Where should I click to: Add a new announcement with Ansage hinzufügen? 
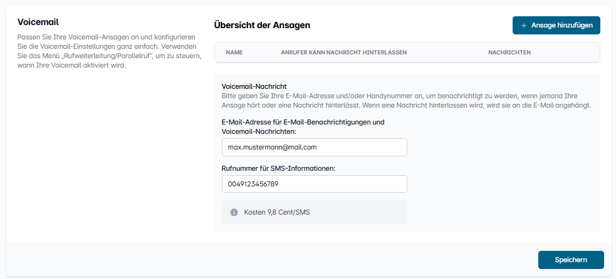click(x=556, y=26)
